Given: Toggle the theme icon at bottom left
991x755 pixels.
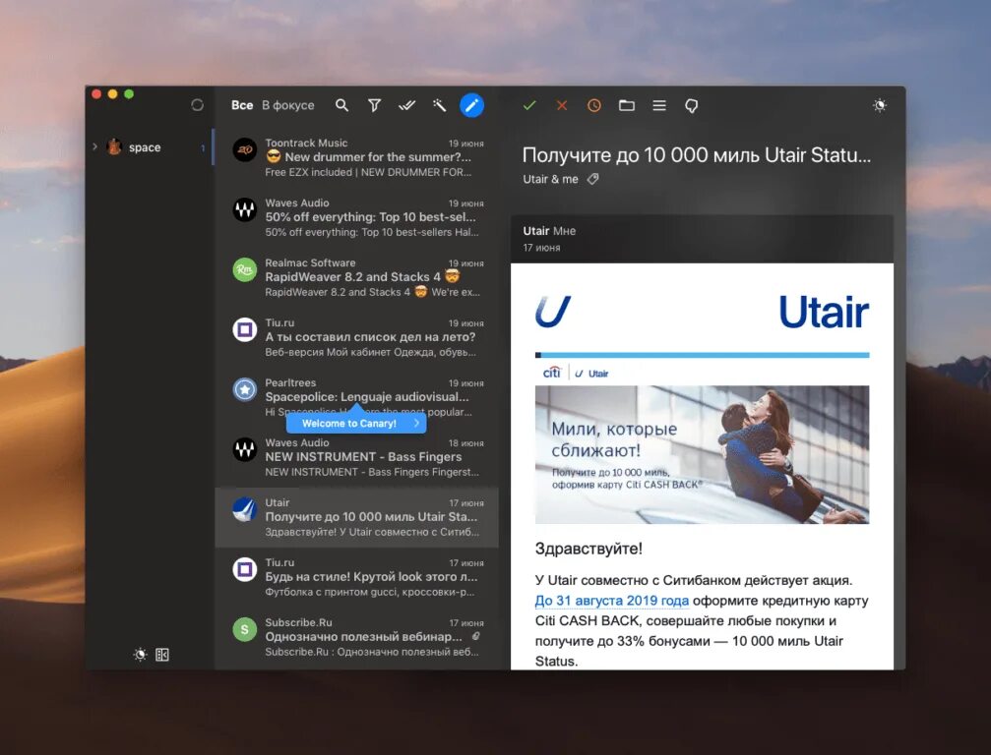Looking at the screenshot, I should tap(141, 654).
